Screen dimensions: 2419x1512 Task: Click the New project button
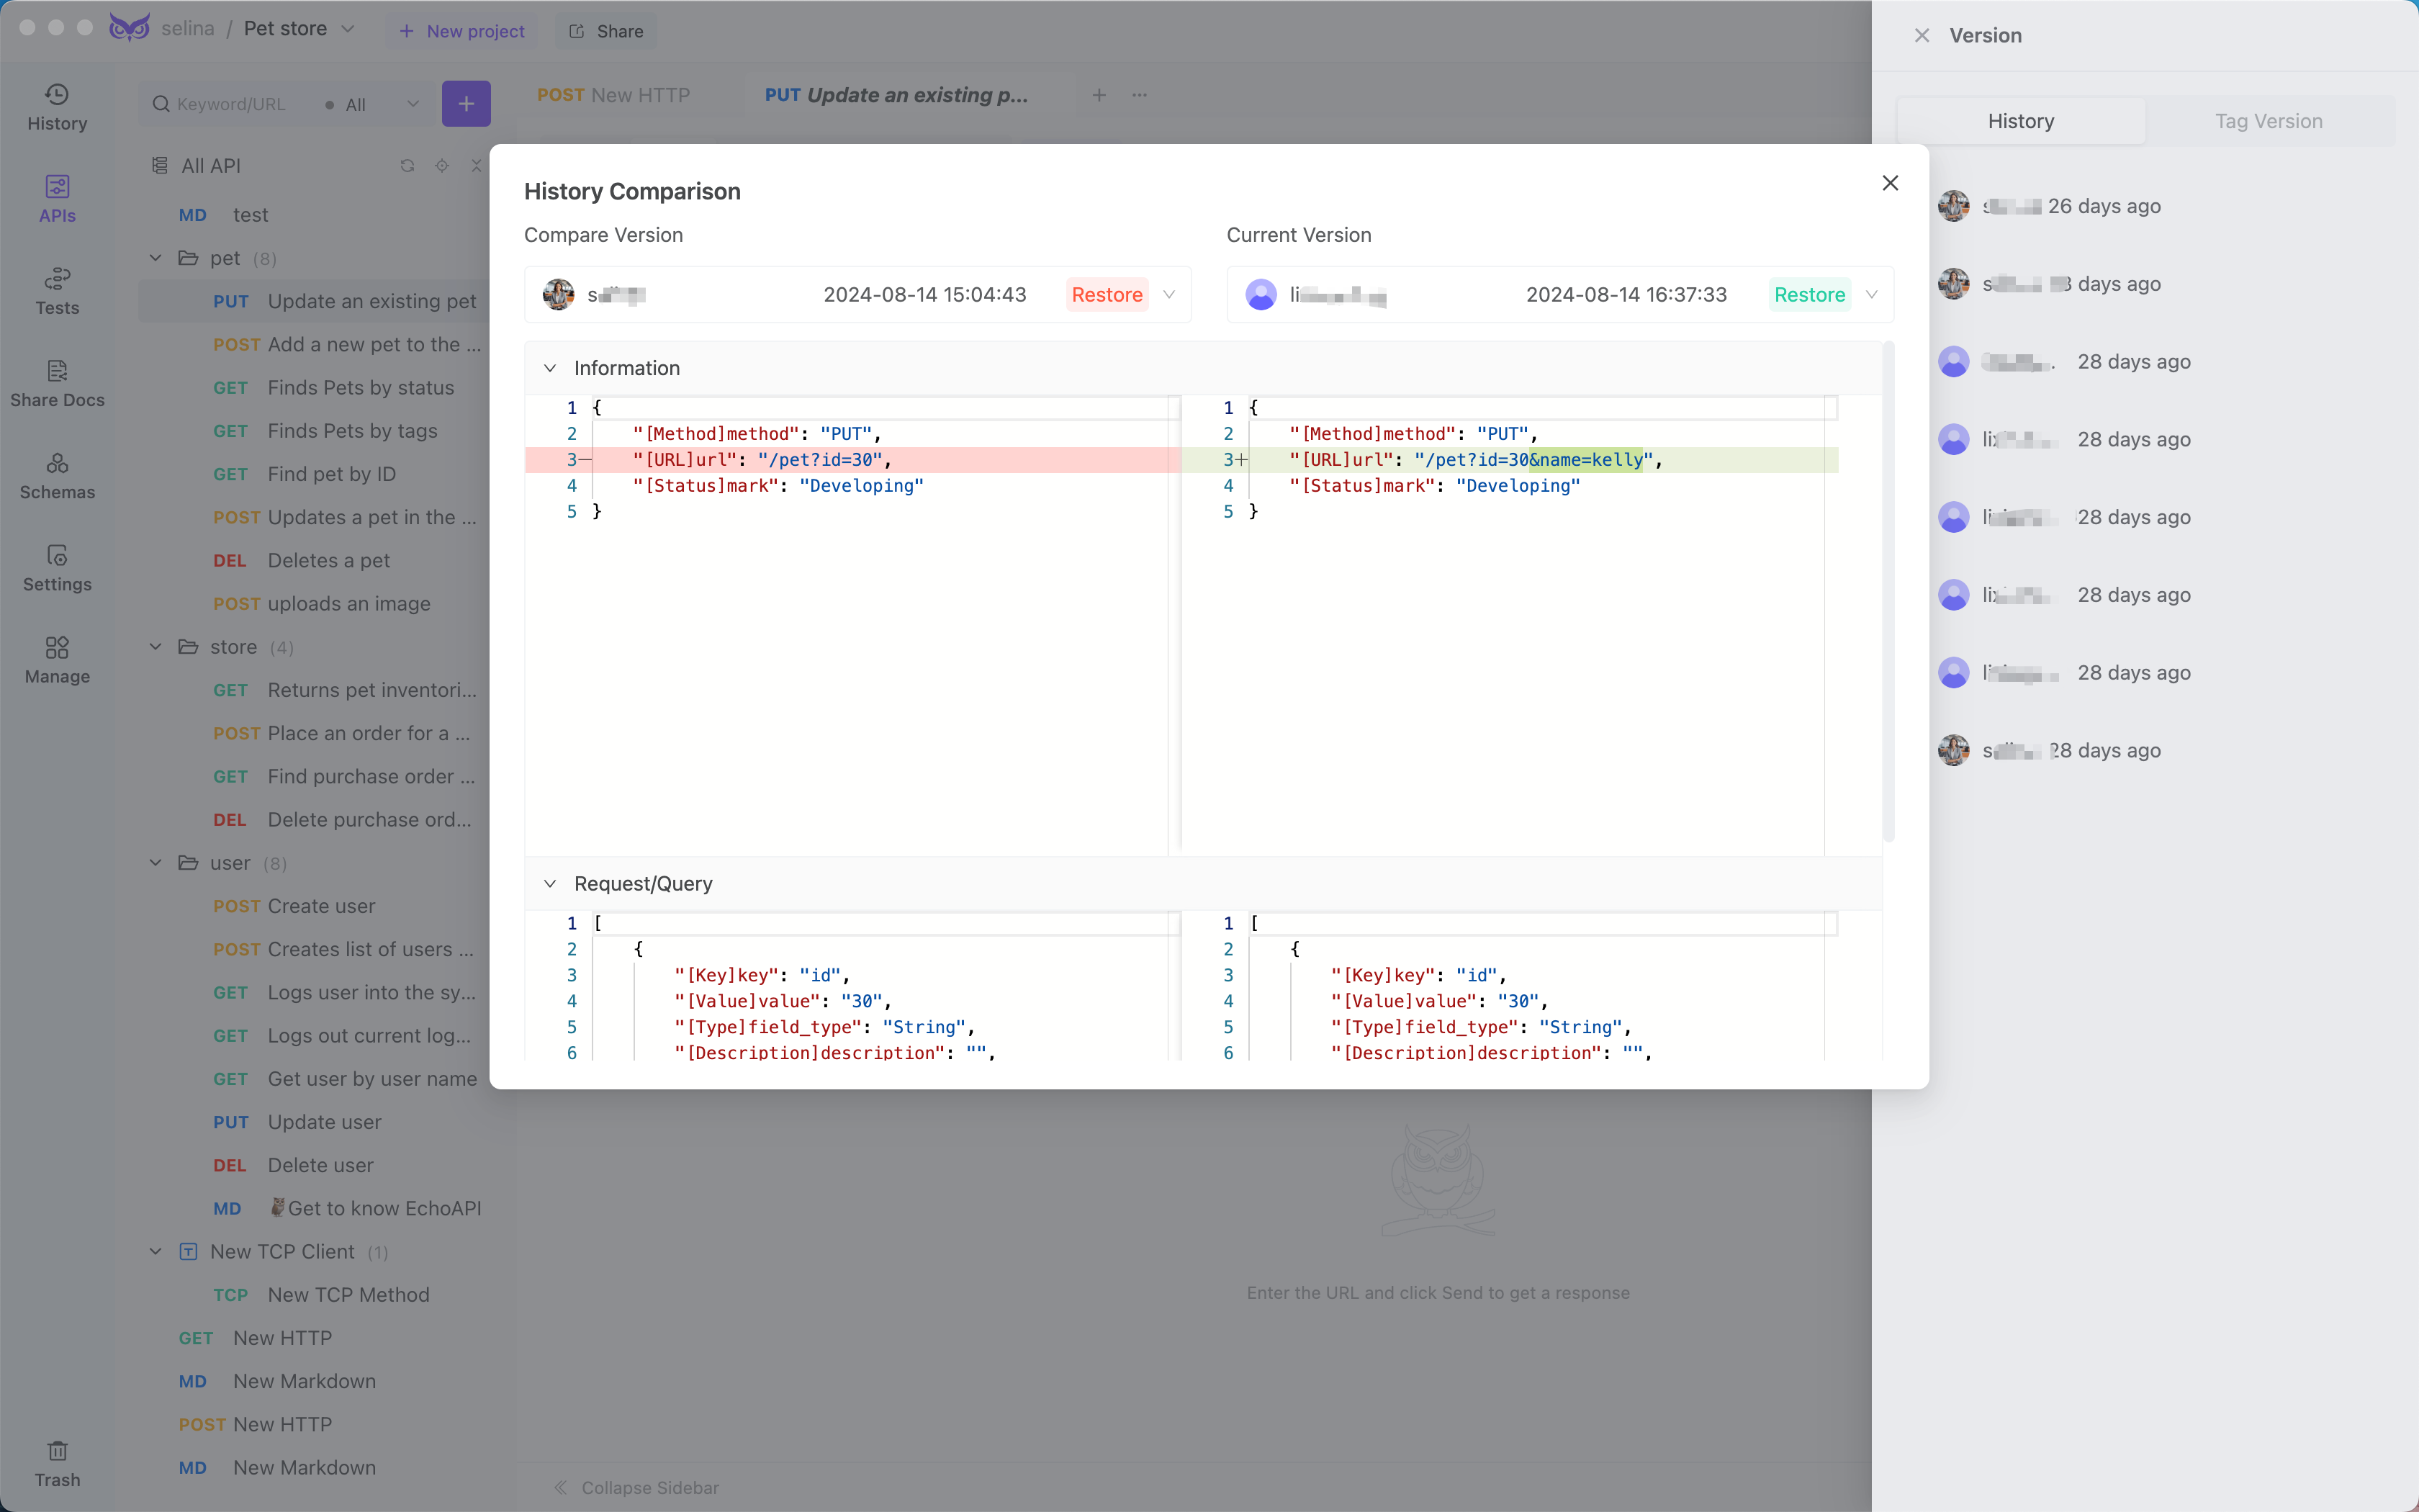[461, 31]
